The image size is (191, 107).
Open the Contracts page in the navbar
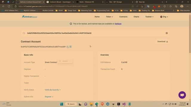(x=123, y=17)
